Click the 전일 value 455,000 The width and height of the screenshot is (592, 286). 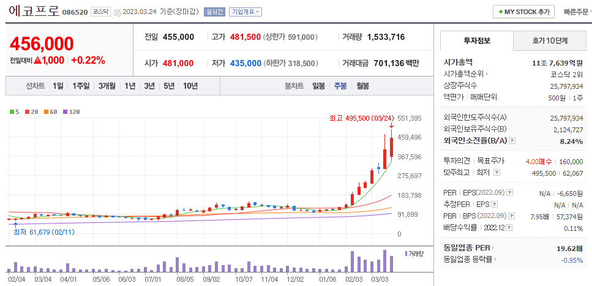178,37
